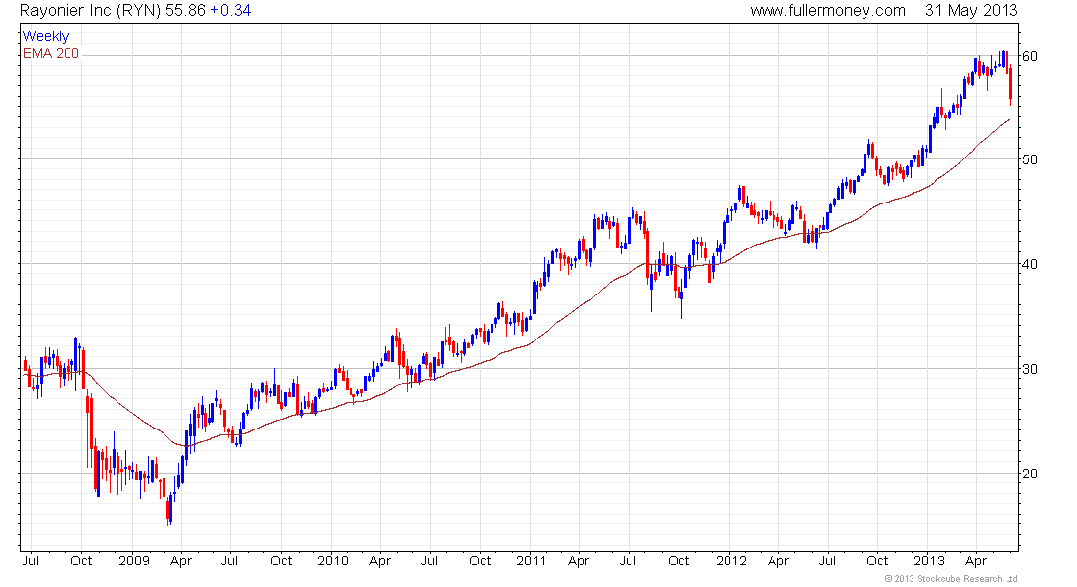This screenshot has width=1077, height=587.
Task: Click the '60' price axis label
Action: pos(1030,56)
